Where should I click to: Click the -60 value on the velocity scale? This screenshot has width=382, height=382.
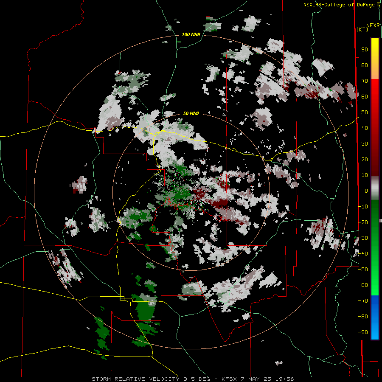tap(363, 285)
